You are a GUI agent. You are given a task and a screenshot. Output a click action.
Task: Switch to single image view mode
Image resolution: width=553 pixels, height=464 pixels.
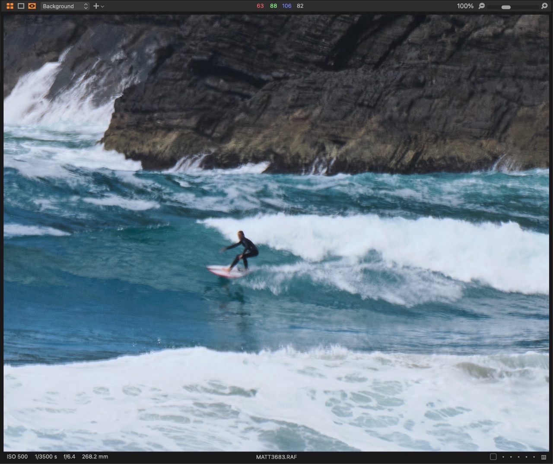[21, 6]
